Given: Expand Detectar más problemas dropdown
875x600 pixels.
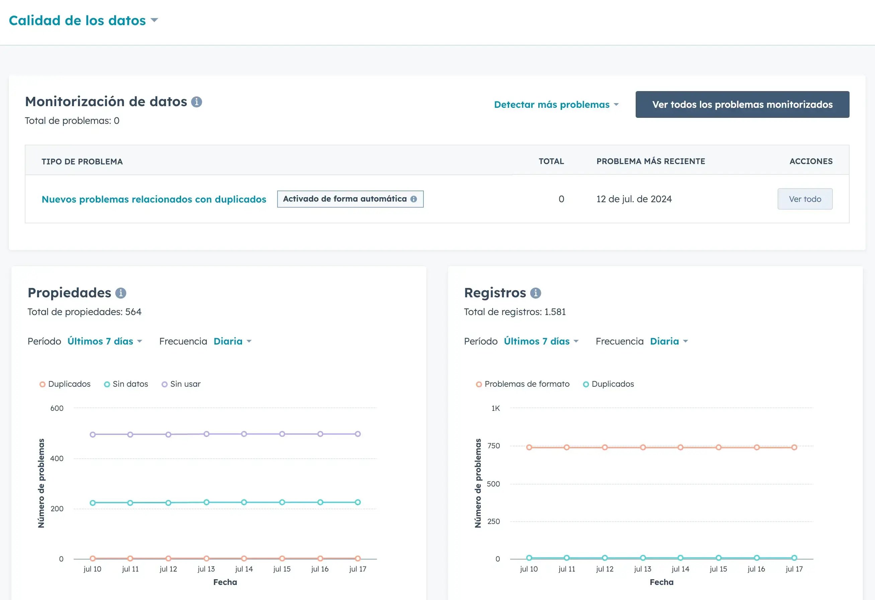Looking at the screenshot, I should point(556,104).
